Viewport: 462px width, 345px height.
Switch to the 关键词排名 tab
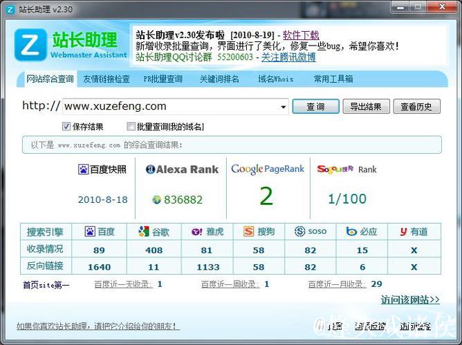click(219, 79)
